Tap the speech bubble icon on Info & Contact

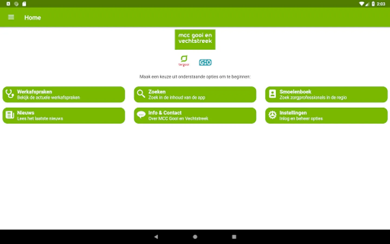click(x=141, y=115)
